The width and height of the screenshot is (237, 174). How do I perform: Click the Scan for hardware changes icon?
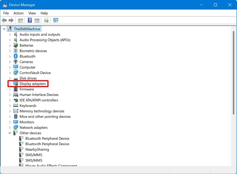click(55, 20)
